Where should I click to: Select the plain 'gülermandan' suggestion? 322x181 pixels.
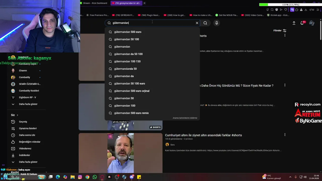pyautogui.click(x=152, y=47)
